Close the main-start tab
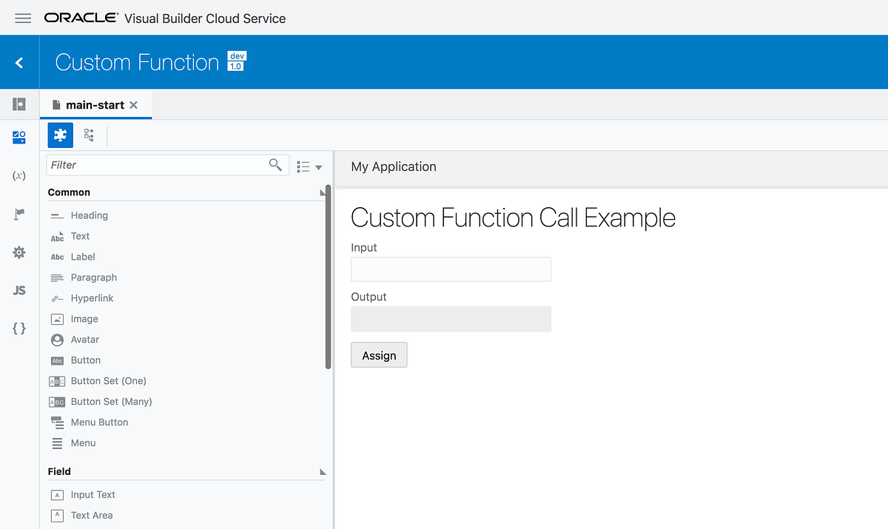This screenshot has width=888, height=529. click(x=134, y=104)
